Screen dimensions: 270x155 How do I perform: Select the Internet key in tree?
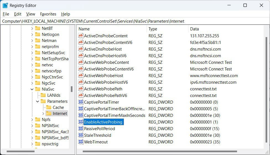pyautogui.click(x=60, y=113)
